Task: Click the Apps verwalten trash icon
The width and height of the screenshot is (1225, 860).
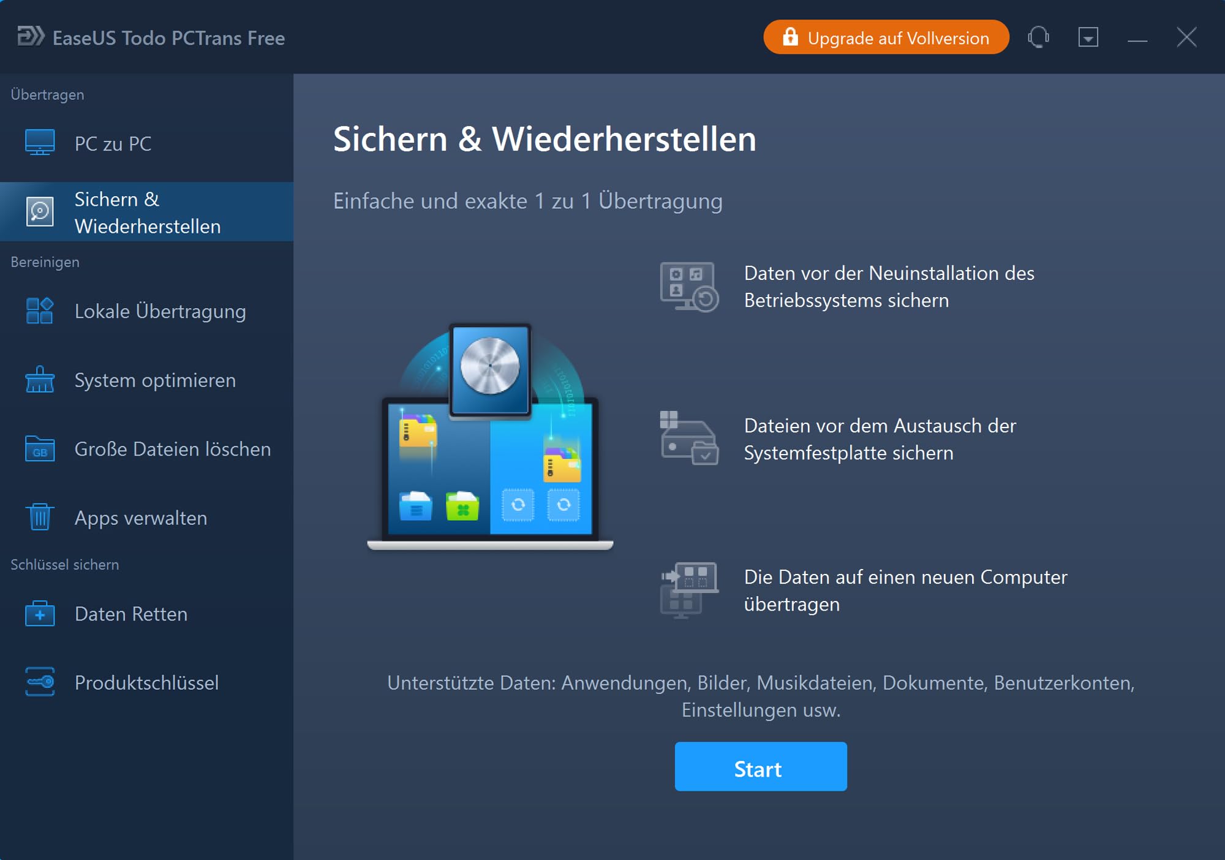Action: click(40, 517)
